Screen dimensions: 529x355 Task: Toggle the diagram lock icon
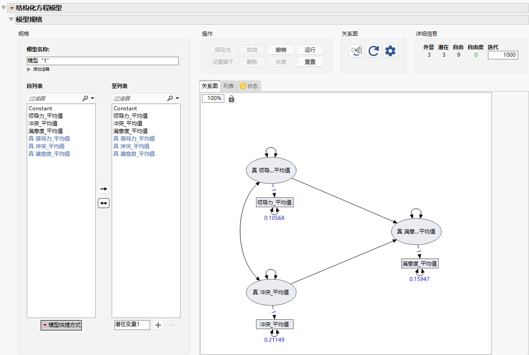point(231,98)
